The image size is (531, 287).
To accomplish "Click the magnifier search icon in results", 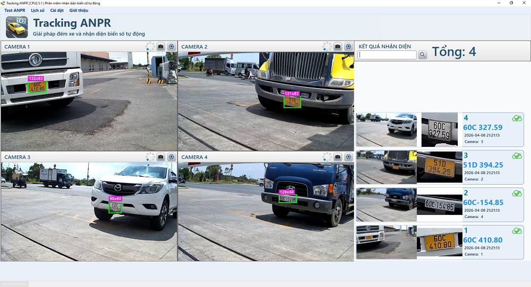I will 423,55.
